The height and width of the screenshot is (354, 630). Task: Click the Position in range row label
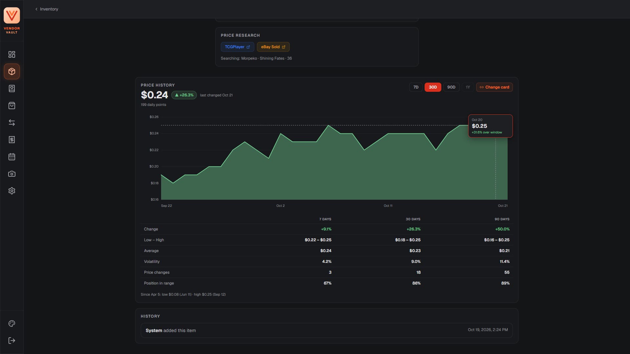(x=159, y=283)
